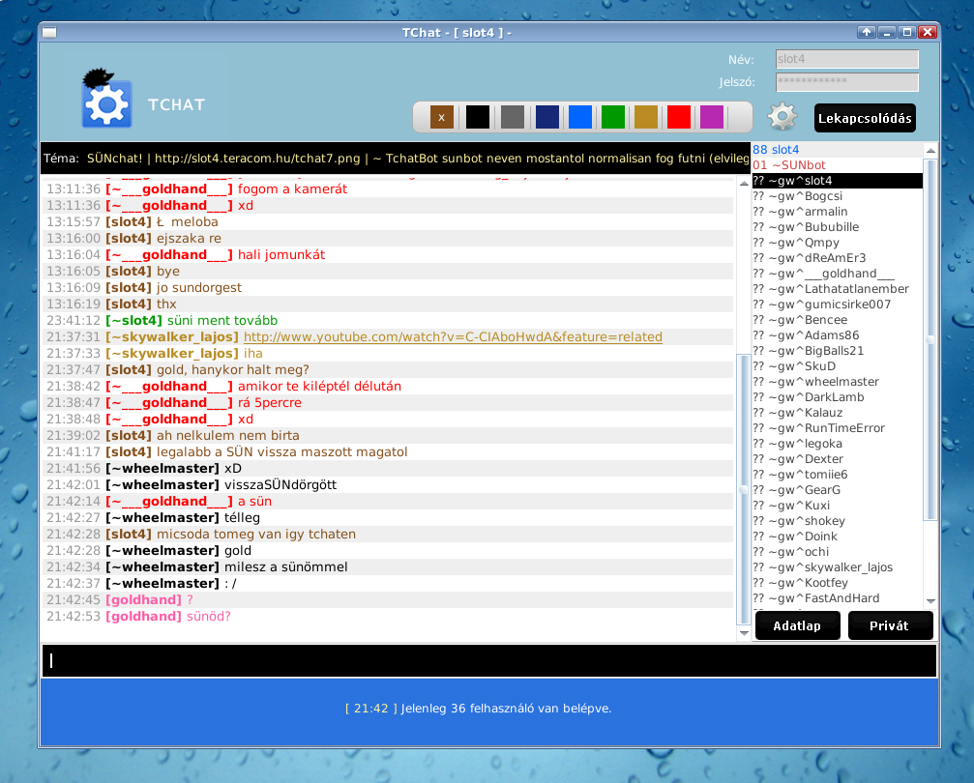Open the Adatlap profile button
974x783 pixels.
796,625
